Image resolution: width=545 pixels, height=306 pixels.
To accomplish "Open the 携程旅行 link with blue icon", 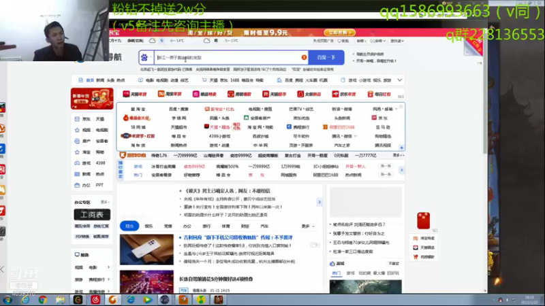I will [298, 127].
